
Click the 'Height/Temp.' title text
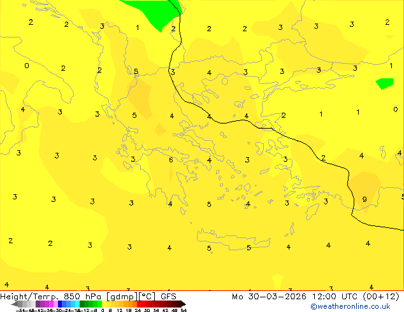coord(29,297)
